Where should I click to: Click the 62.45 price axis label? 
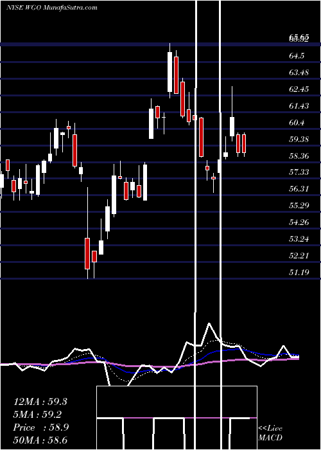pos(299,89)
